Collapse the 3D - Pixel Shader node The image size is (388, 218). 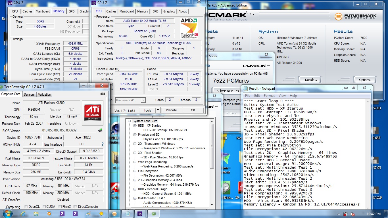pos(135,153)
